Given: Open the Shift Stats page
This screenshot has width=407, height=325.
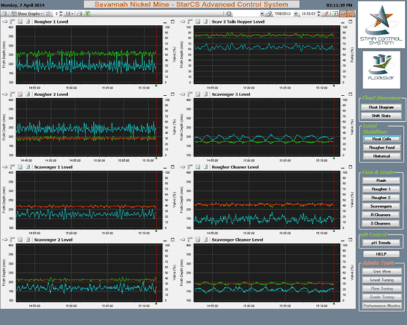Looking at the screenshot, I should [x=381, y=116].
